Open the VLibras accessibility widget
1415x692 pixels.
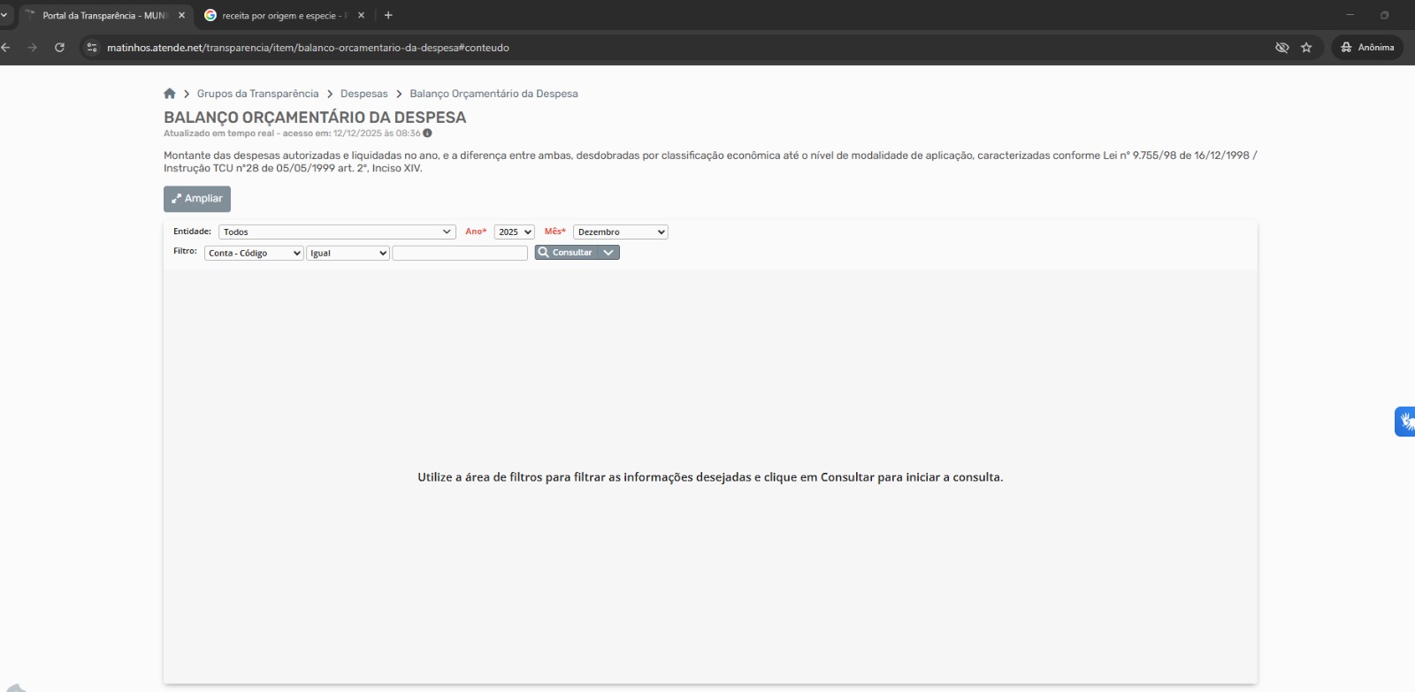(1404, 422)
